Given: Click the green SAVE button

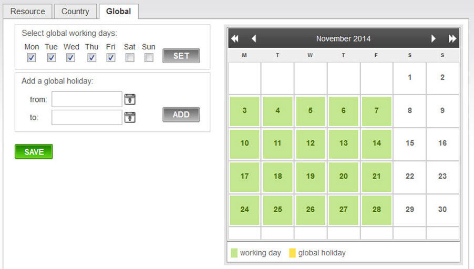Looking at the screenshot, I should [34, 151].
